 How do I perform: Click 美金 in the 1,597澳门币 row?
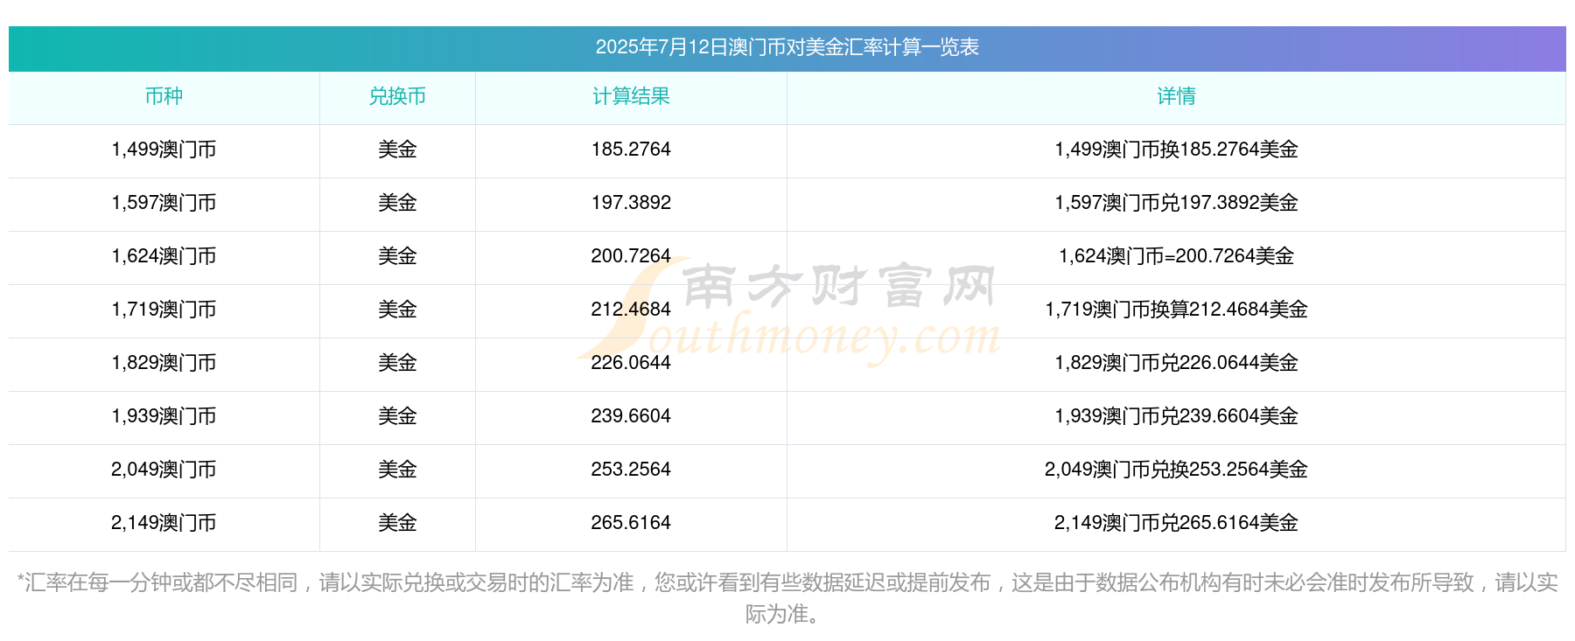point(397,203)
